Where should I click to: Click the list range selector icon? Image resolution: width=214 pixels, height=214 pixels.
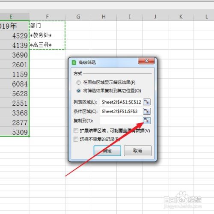[x=147, y=102]
